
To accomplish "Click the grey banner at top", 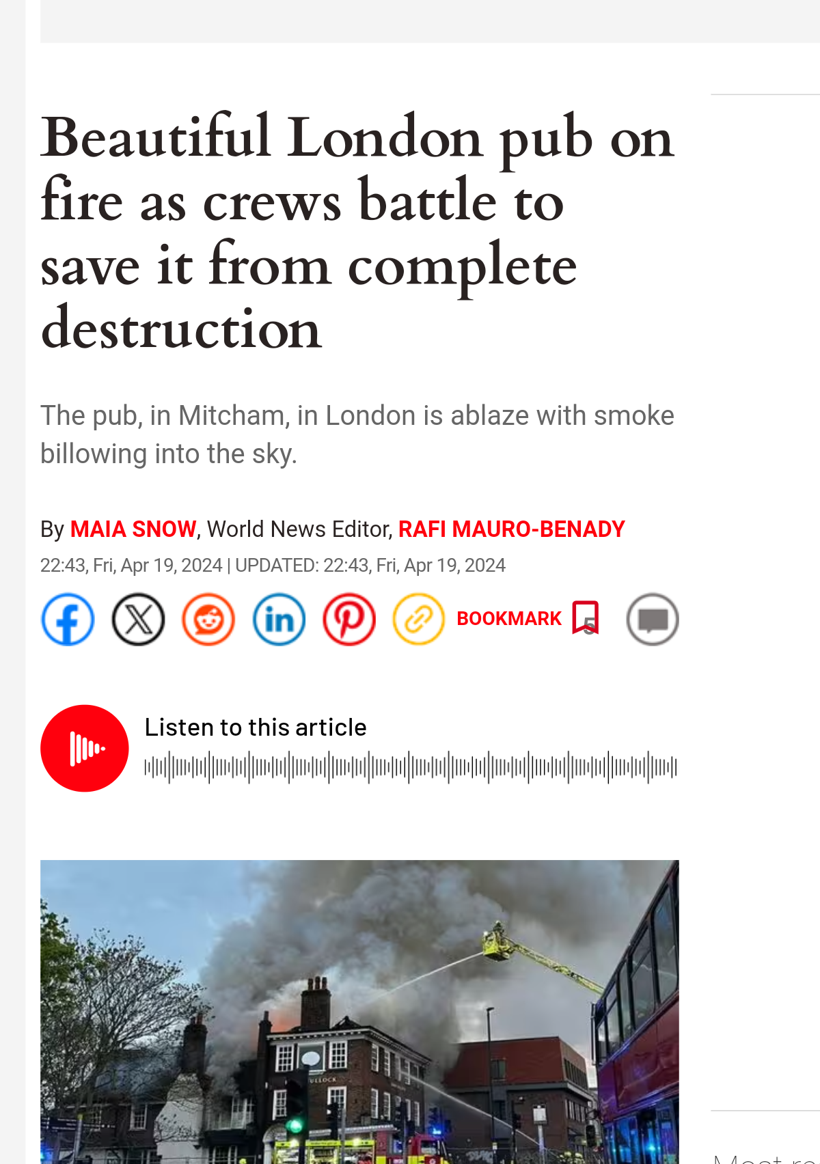I will pyautogui.click(x=430, y=21).
